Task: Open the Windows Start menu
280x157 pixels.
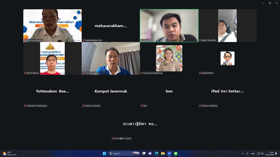Action: coord(104,153)
